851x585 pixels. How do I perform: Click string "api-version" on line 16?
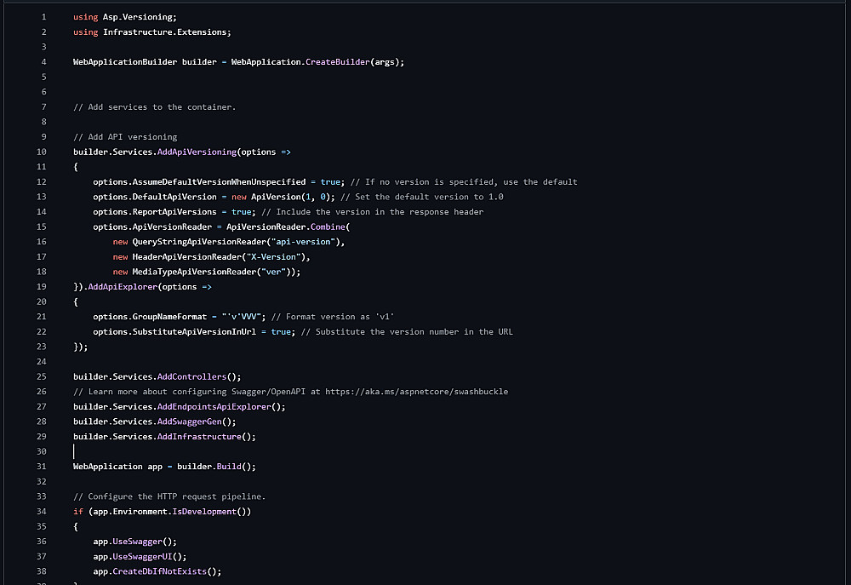click(x=304, y=242)
